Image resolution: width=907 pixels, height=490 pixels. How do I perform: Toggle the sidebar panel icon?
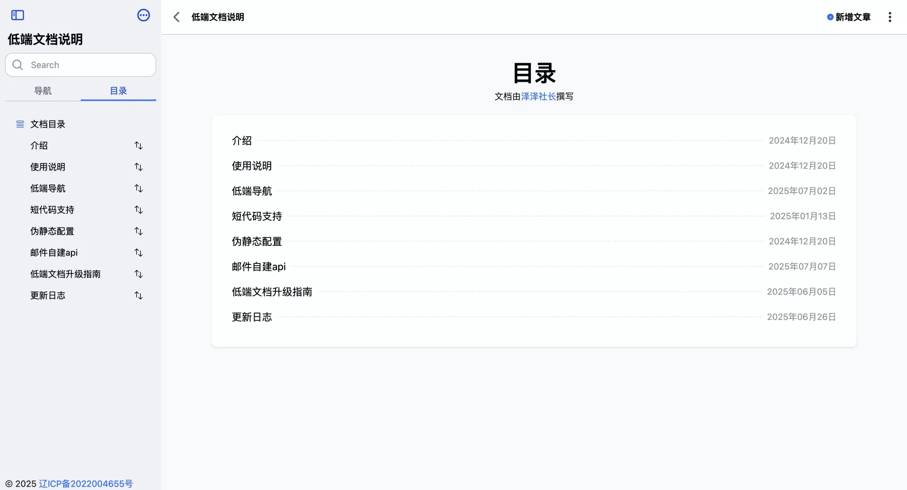point(17,15)
